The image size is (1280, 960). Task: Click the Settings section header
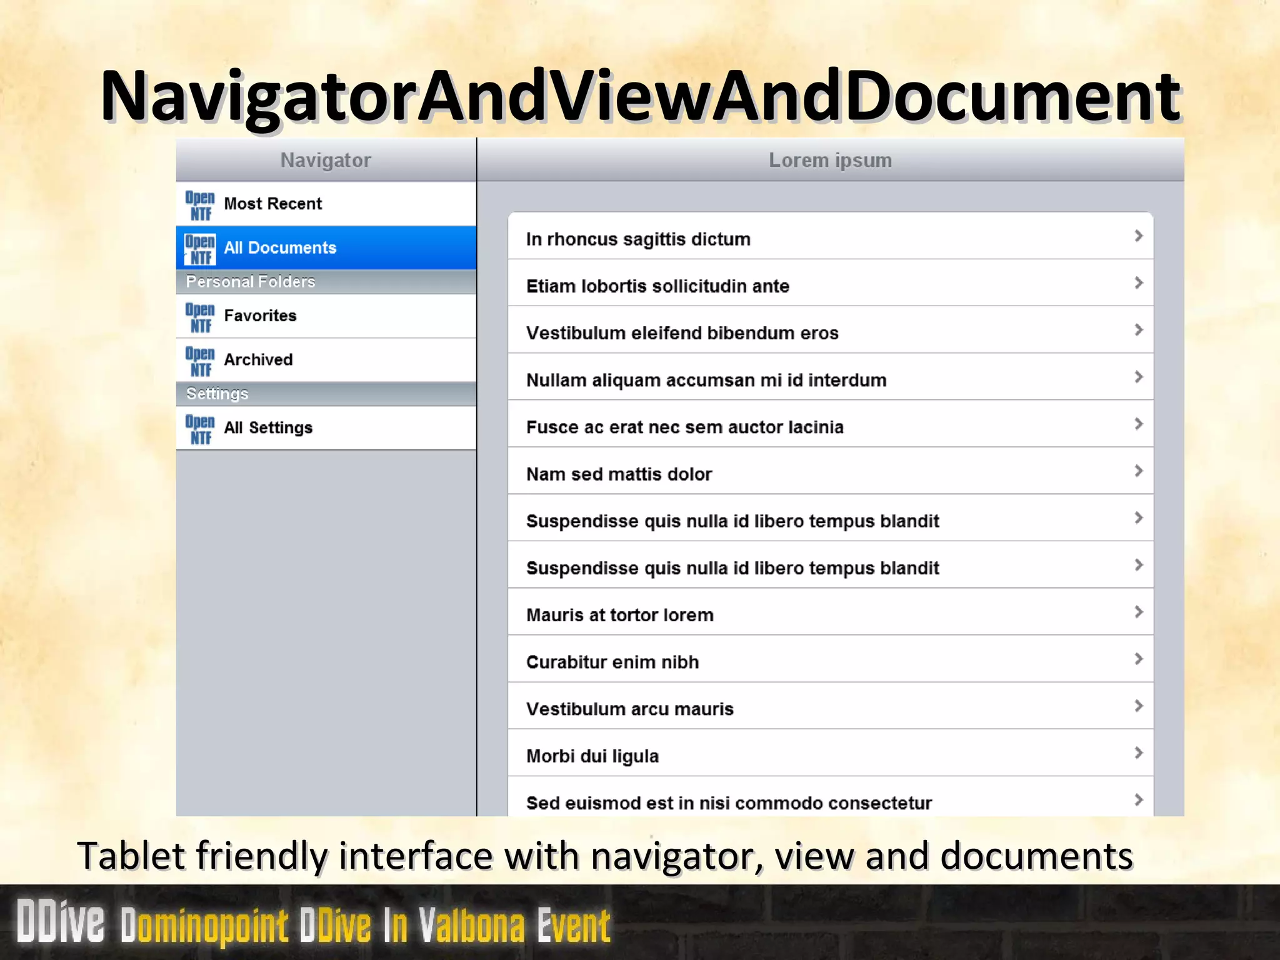[326, 394]
